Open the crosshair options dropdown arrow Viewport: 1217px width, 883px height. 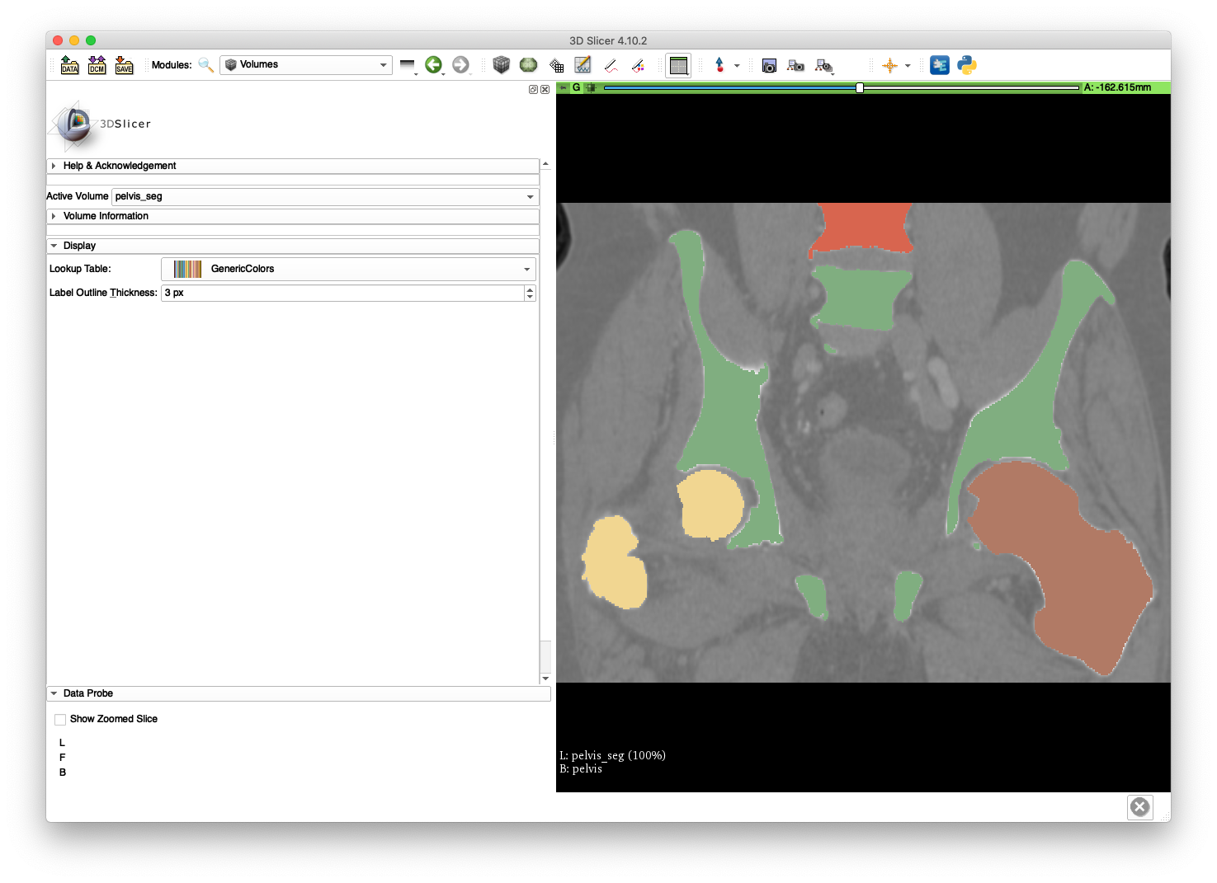908,66
